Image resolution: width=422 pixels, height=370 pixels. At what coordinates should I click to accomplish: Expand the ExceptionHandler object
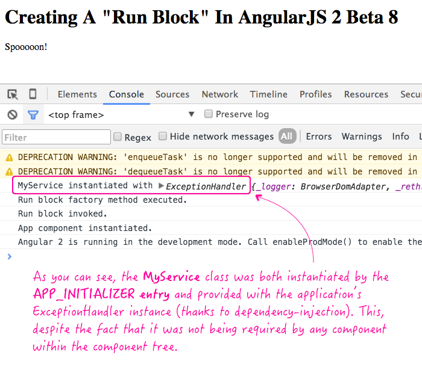pyautogui.click(x=161, y=186)
